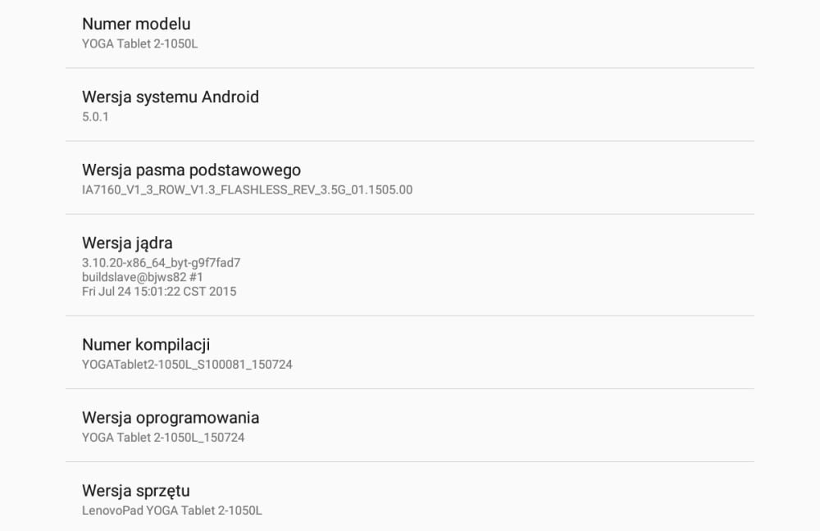Click empty area of Android version row
820x531 pixels.
click(x=497, y=105)
